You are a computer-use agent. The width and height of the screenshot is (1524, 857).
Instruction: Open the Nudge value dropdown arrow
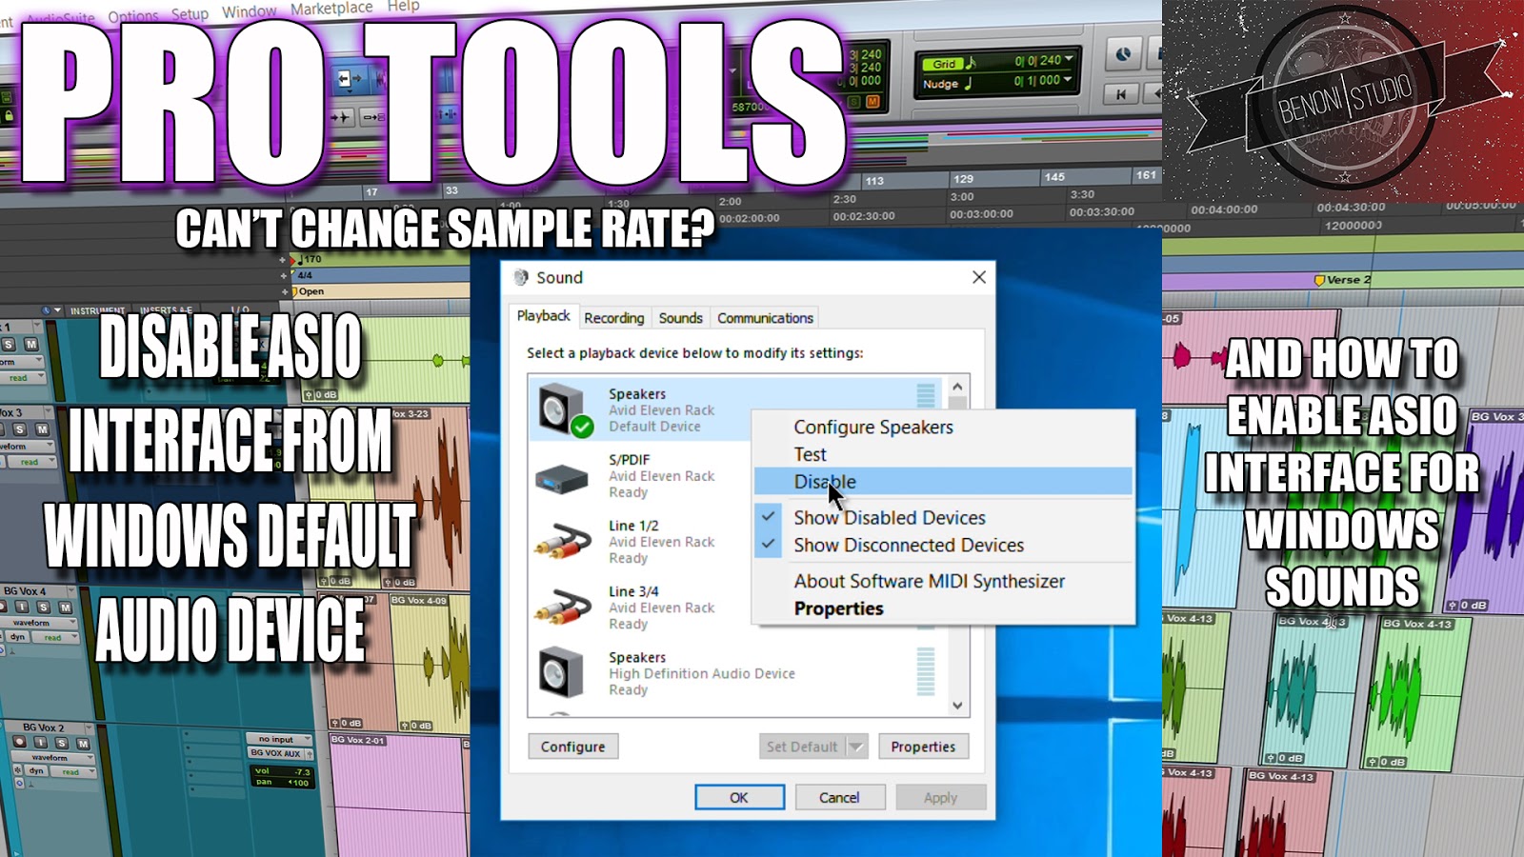1069,80
